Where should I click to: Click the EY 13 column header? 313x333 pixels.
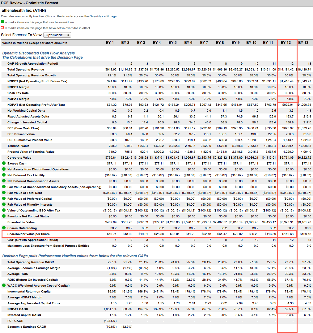pyautogui.click(x=303, y=43)
